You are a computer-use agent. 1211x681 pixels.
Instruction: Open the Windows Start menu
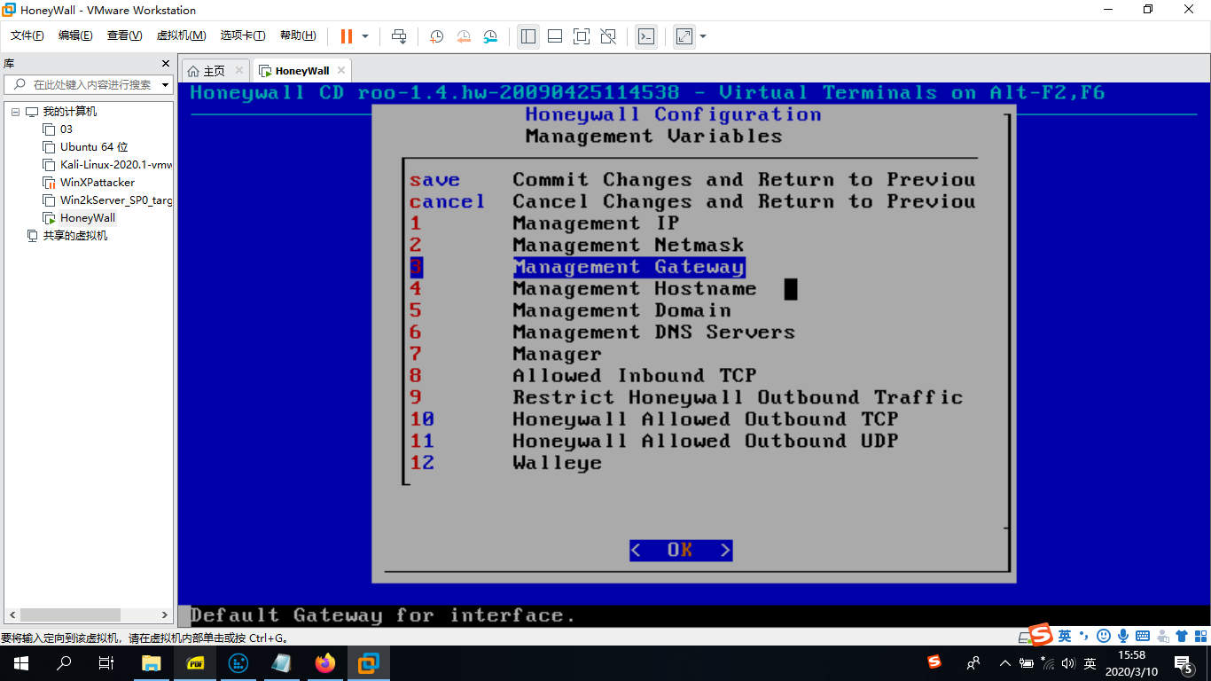point(21,662)
